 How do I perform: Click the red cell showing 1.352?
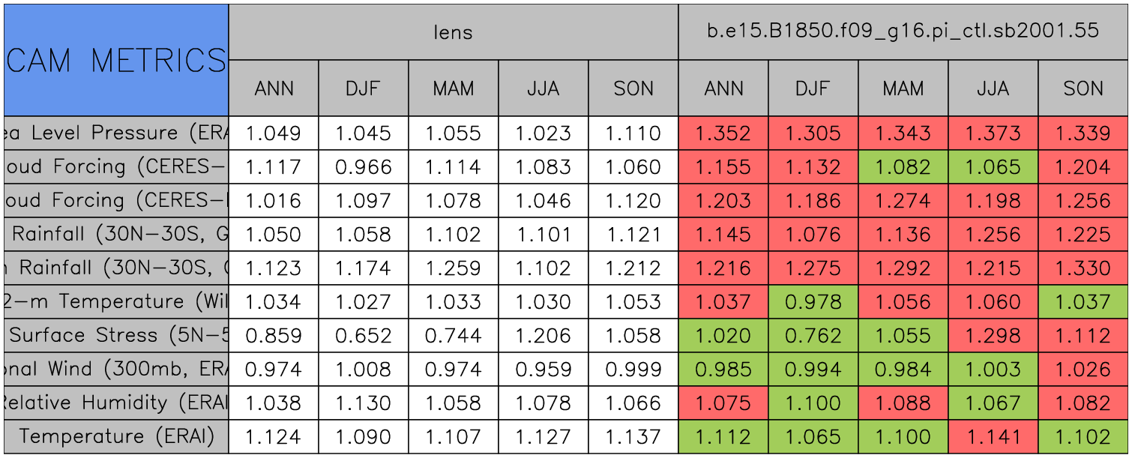pyautogui.click(x=723, y=133)
